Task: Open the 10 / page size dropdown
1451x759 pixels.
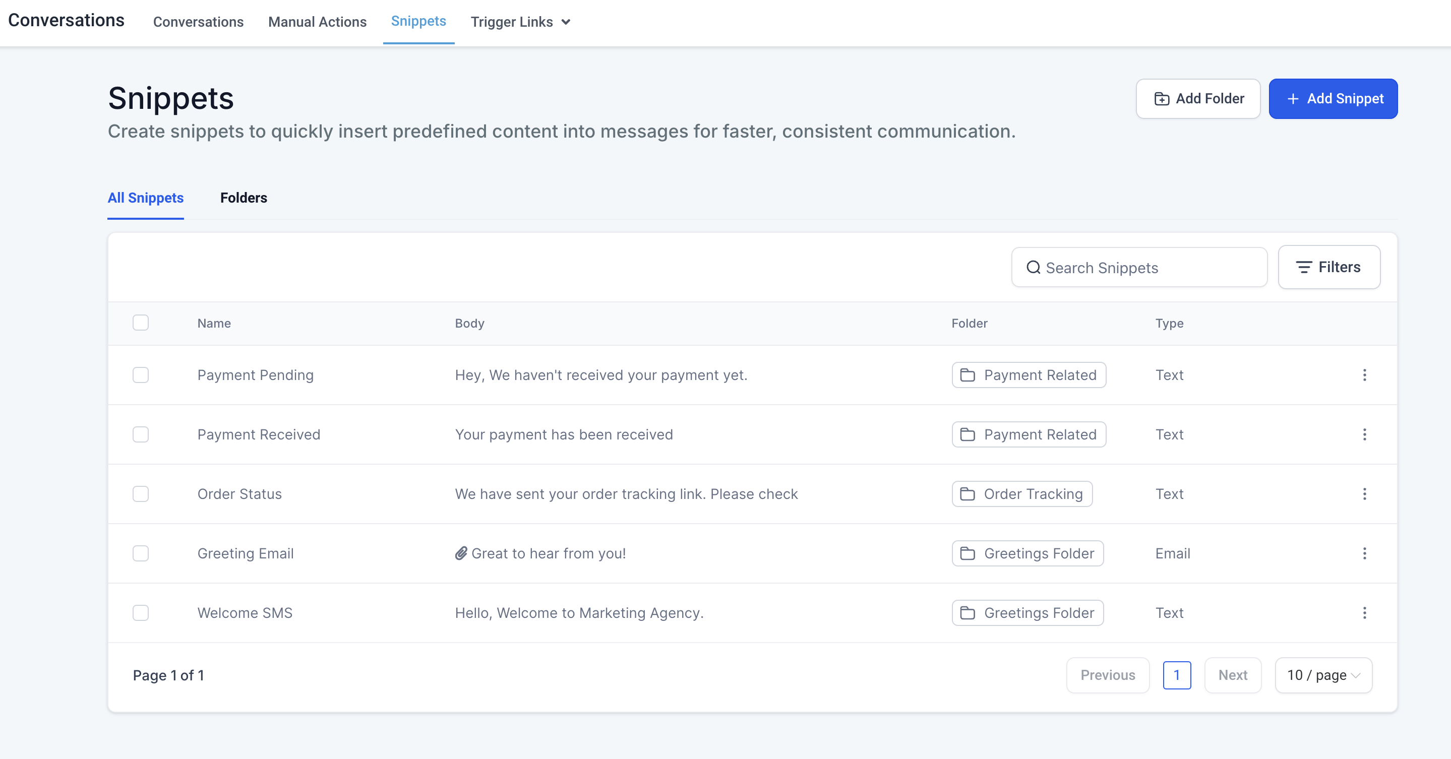Action: (x=1323, y=675)
